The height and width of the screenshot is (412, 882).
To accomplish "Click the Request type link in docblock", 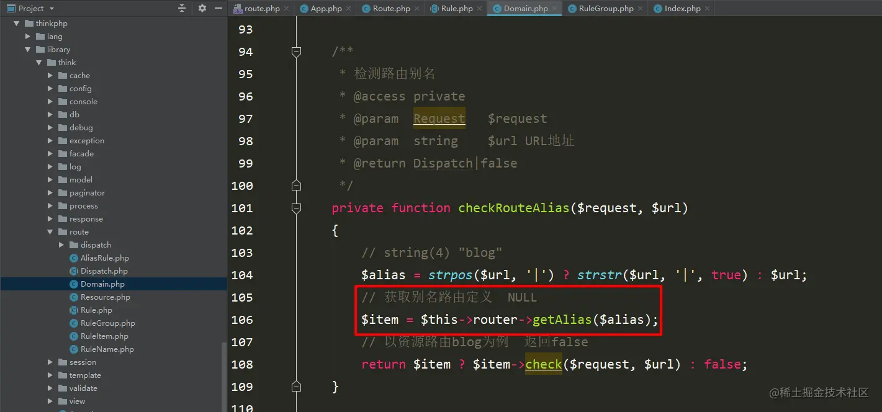I will click(439, 119).
